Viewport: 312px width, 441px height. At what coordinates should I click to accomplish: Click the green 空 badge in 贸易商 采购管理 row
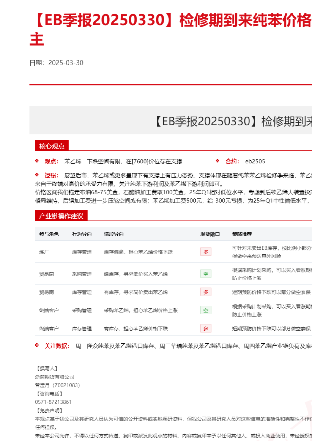(x=206, y=274)
